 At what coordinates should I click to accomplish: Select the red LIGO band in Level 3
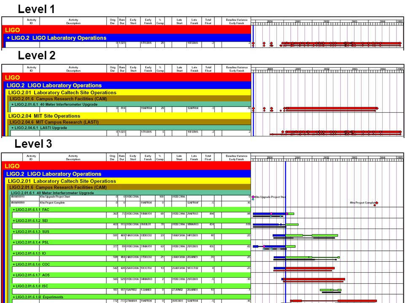(x=126, y=166)
